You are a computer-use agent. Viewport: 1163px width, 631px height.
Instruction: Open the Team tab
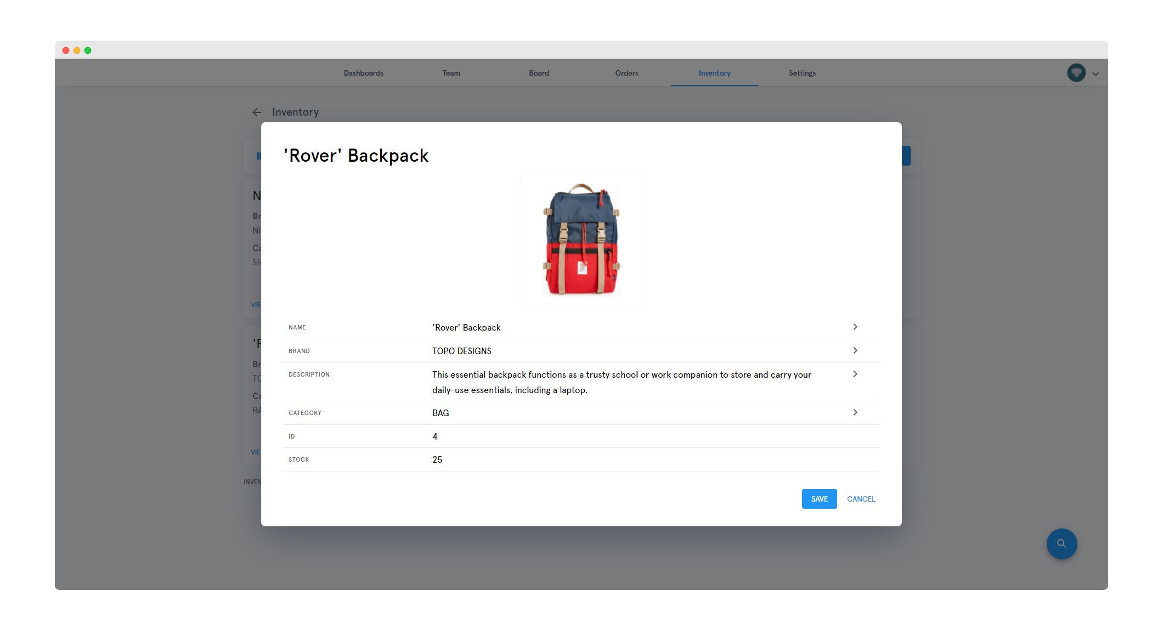(451, 73)
